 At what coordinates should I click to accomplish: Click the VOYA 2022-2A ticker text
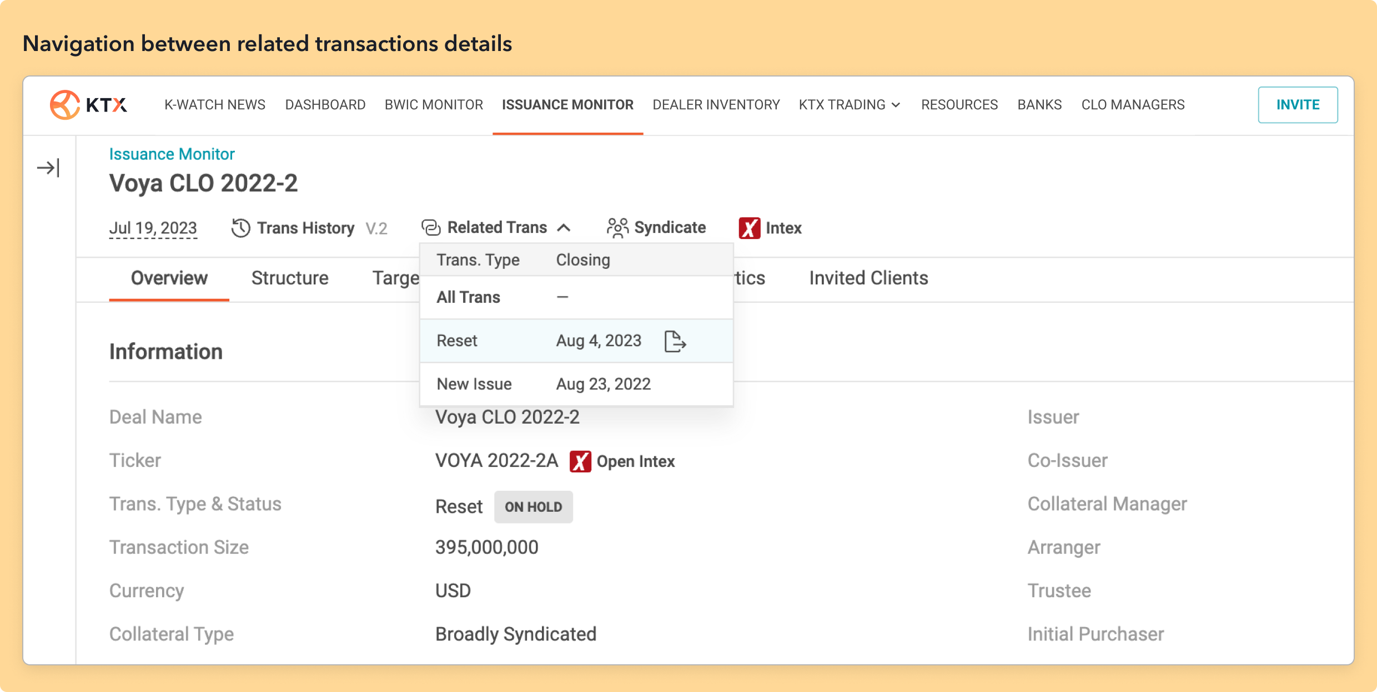[x=496, y=460]
